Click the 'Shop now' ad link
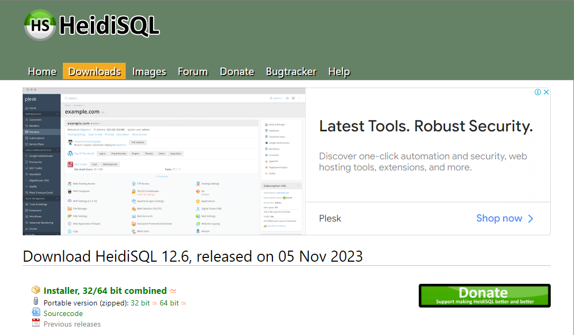 click(x=499, y=218)
